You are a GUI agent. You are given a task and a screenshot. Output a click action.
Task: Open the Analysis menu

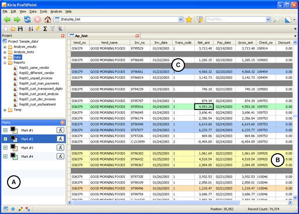pyautogui.click(x=56, y=12)
